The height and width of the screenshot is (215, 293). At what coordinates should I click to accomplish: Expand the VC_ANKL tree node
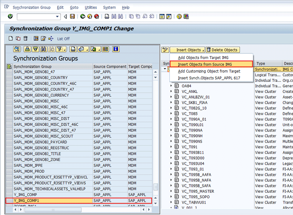point(171,92)
